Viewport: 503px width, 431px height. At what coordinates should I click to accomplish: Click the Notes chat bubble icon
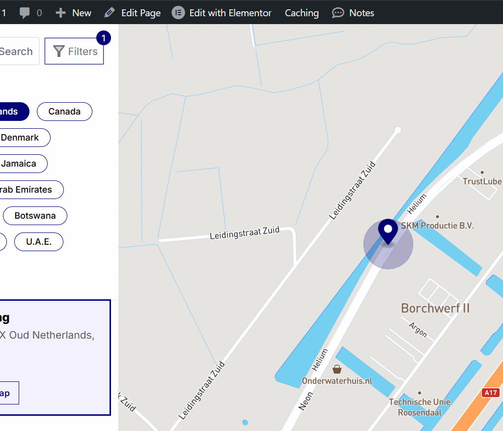338,13
